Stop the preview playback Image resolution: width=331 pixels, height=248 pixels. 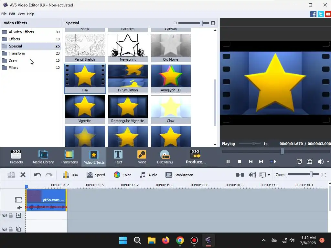240,162
